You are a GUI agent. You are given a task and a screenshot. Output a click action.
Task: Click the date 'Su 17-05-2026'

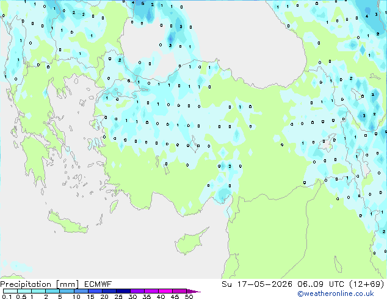click(x=257, y=284)
